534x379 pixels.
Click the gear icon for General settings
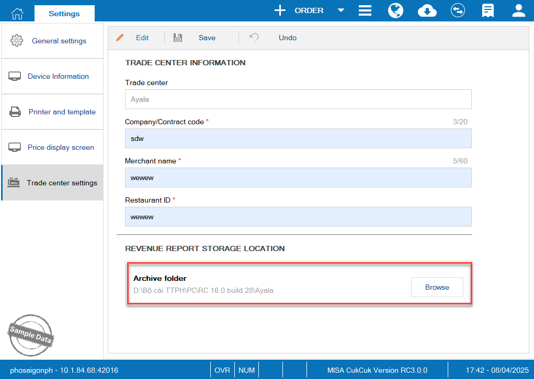click(16, 41)
